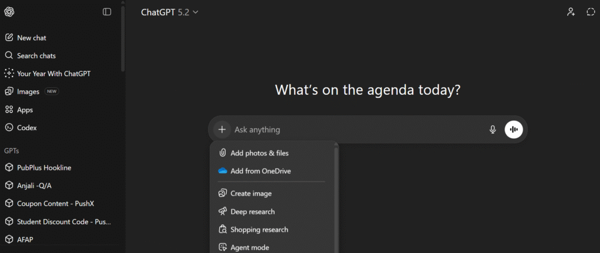Select Add photos & files
The image size is (600, 253).
260,153
